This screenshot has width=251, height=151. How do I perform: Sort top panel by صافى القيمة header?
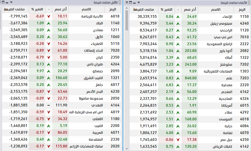point(144,10)
